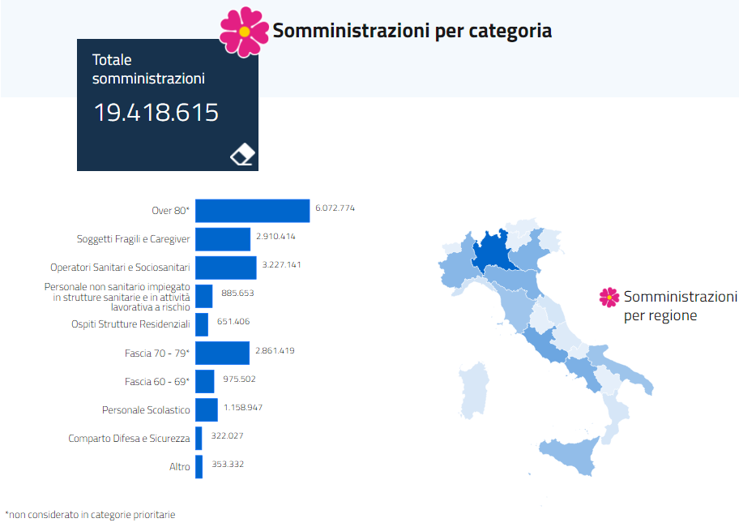Viewport: 739px width, 527px height.
Task: Click the flower icon beside Somministrazioni per regione
Action: (x=609, y=298)
